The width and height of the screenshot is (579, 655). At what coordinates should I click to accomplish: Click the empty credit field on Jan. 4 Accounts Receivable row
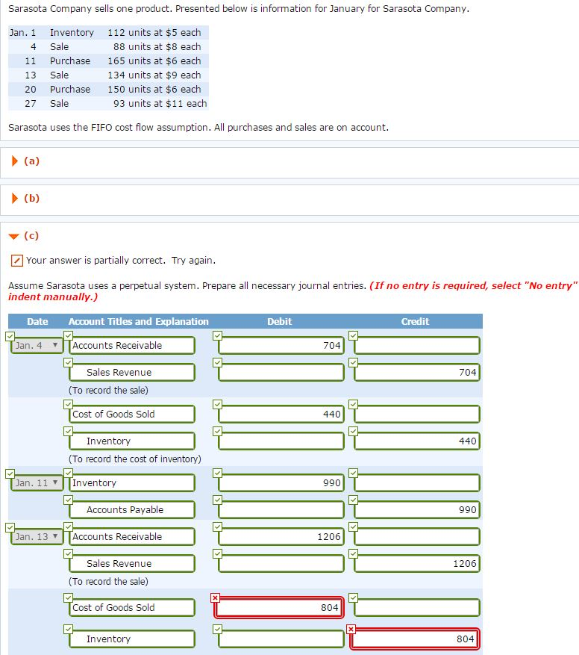point(417,346)
